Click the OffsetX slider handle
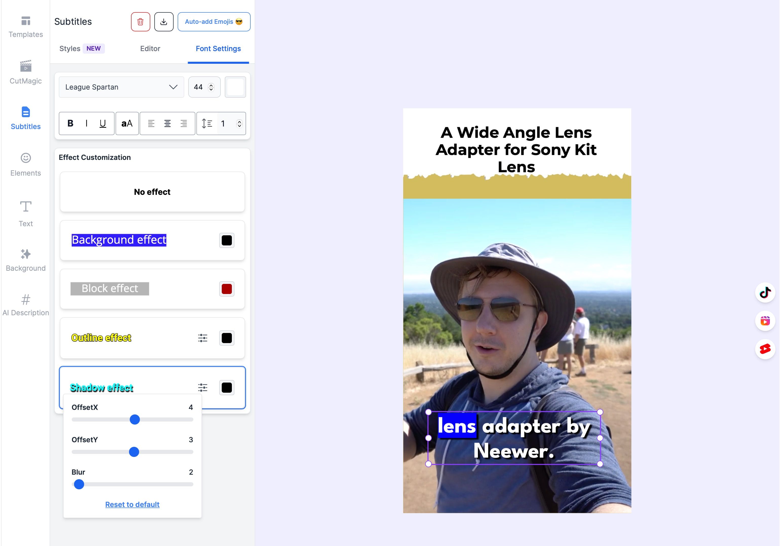 [135, 419]
